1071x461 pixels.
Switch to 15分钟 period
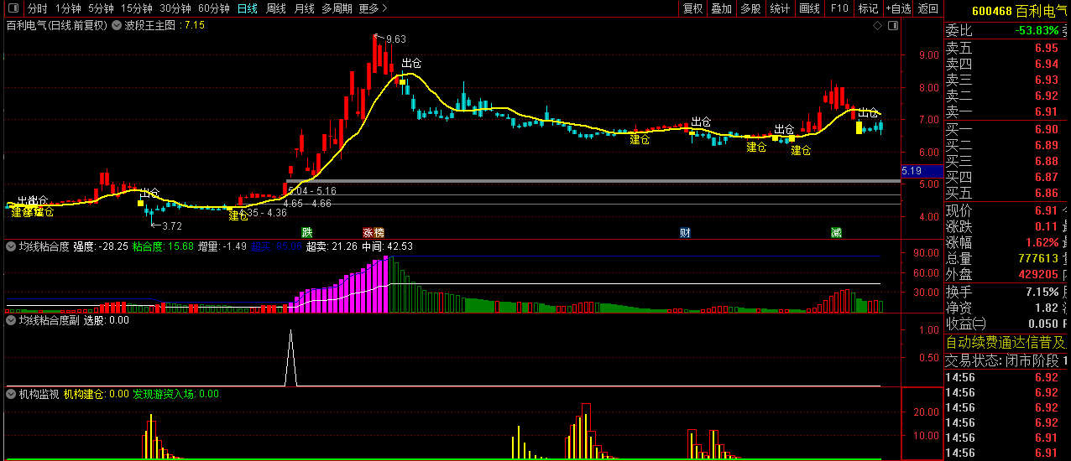click(x=137, y=8)
